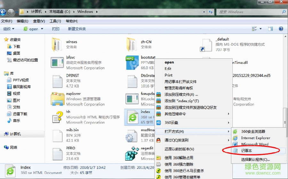Open the 组织 dropdown in toolbar
The height and width of the screenshot is (179, 288).
coord(9,29)
